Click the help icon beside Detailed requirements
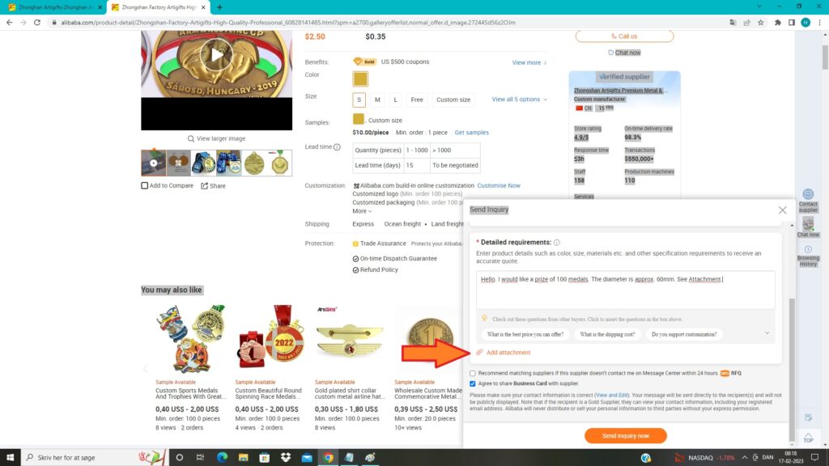829x466 pixels. [x=557, y=243]
